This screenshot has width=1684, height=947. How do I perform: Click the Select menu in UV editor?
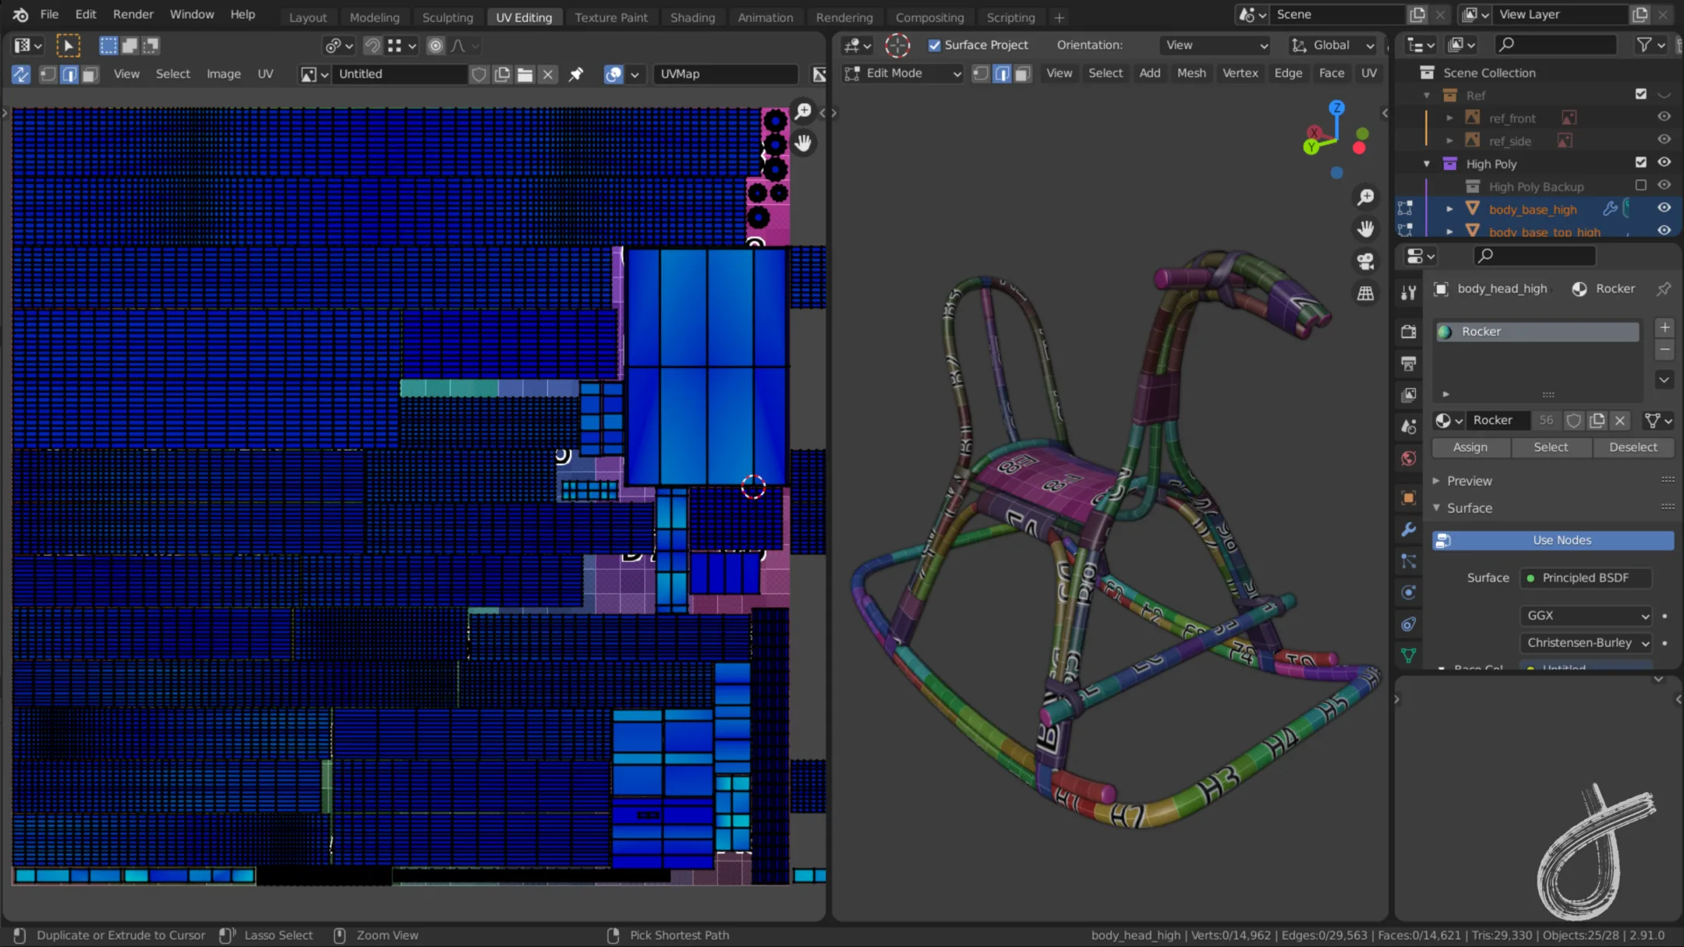click(172, 72)
